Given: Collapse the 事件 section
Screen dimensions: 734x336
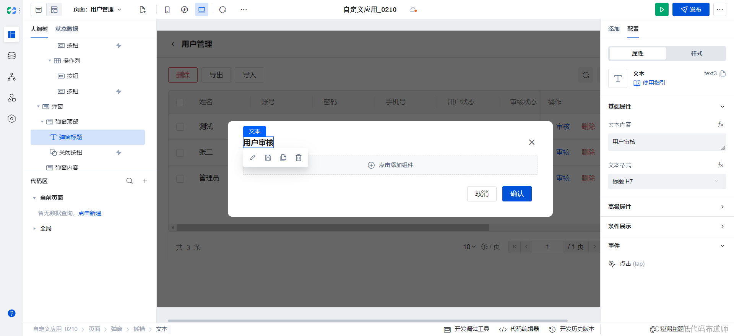Looking at the screenshot, I should pos(667,246).
